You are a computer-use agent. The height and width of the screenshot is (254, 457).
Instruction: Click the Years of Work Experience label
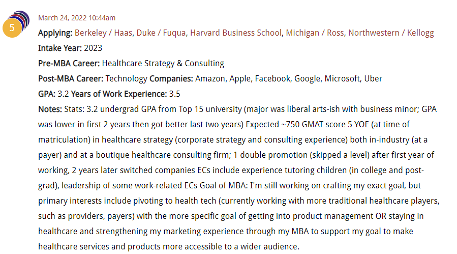[118, 94]
